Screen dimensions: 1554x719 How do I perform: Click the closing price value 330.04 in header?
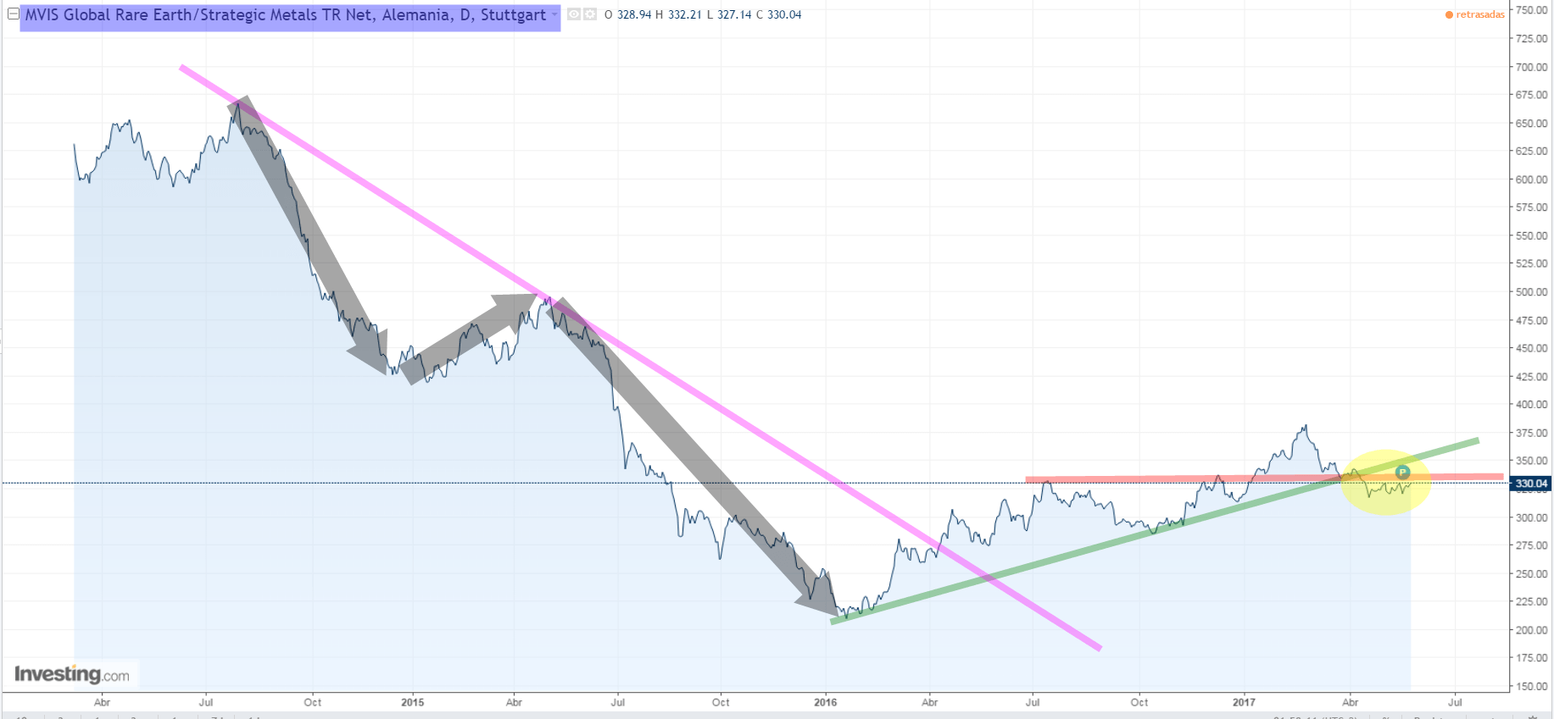pos(783,14)
